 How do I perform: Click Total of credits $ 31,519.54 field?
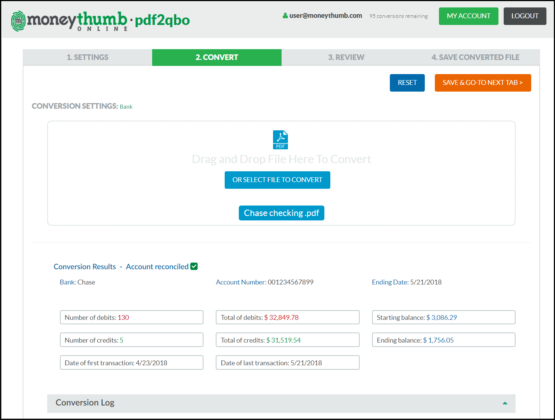coord(288,340)
